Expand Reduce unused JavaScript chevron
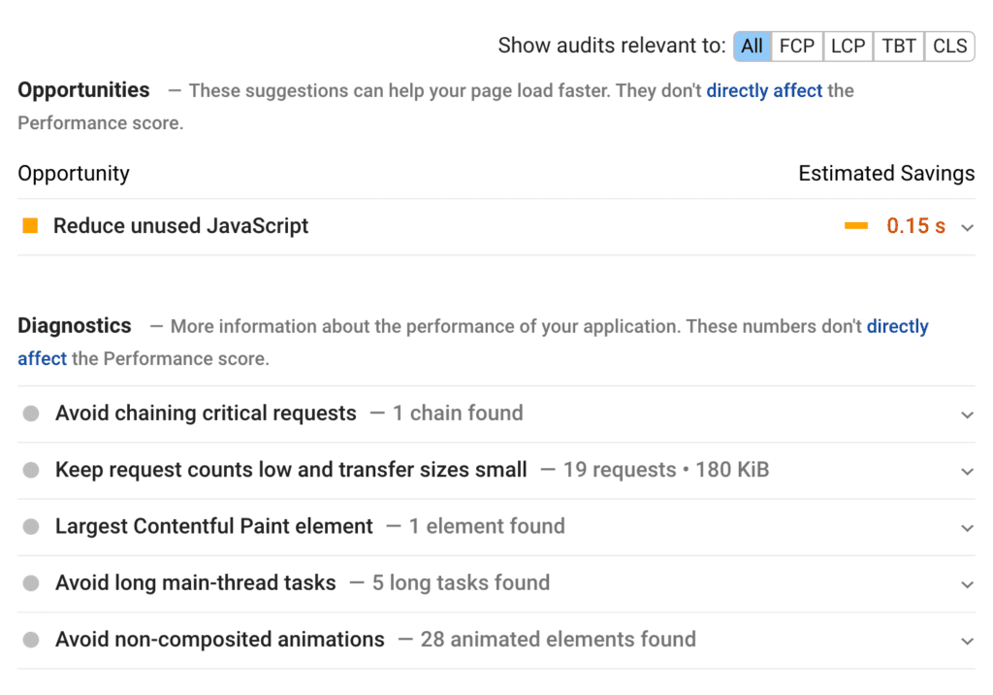This screenshot has height=695, width=993. [967, 227]
